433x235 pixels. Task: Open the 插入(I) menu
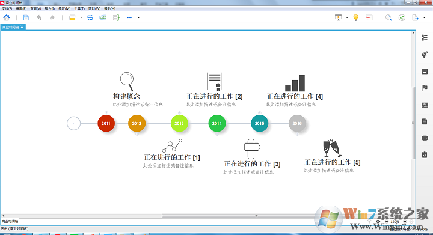tap(50, 8)
